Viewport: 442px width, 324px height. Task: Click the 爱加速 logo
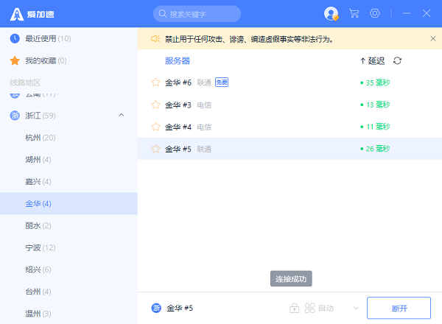pyautogui.click(x=33, y=13)
